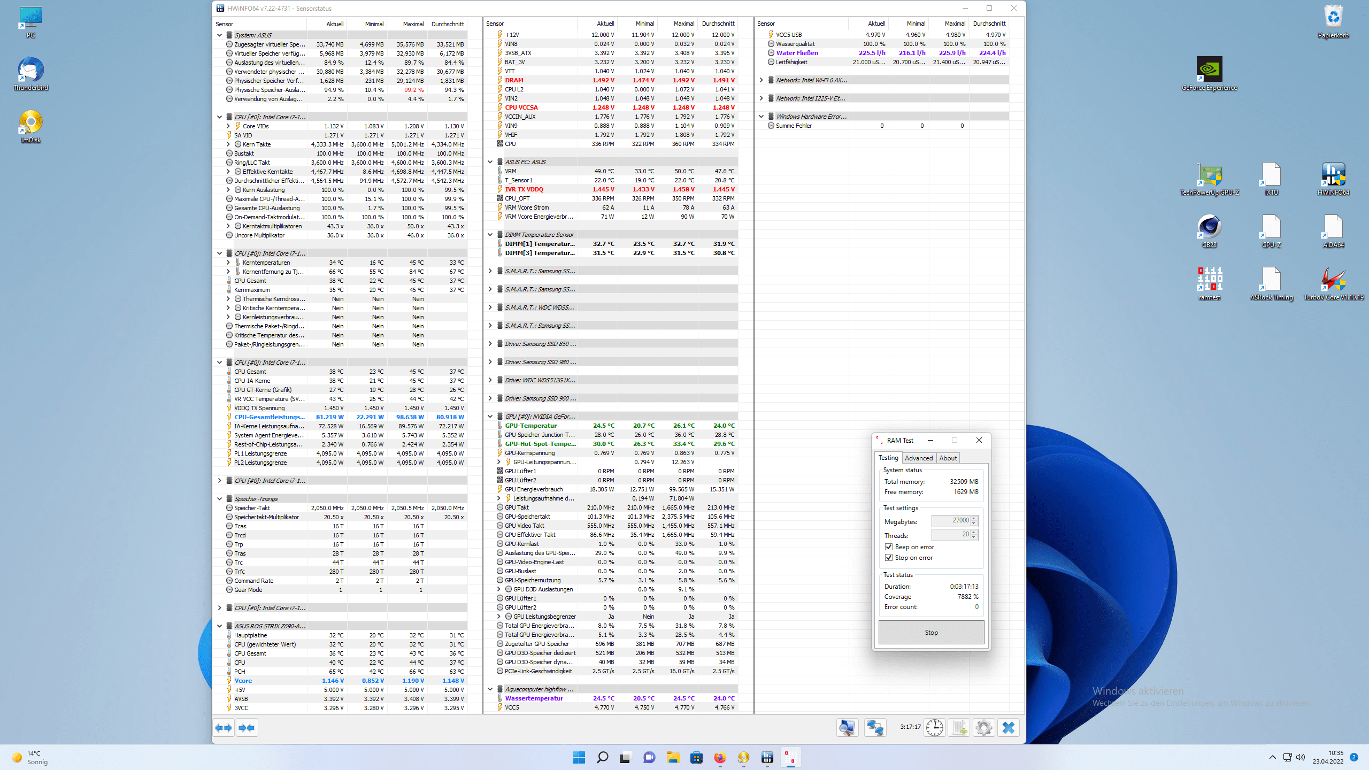Click the expand columns arrows button in HWiNFO
This screenshot has height=770, width=1369.
(224, 727)
